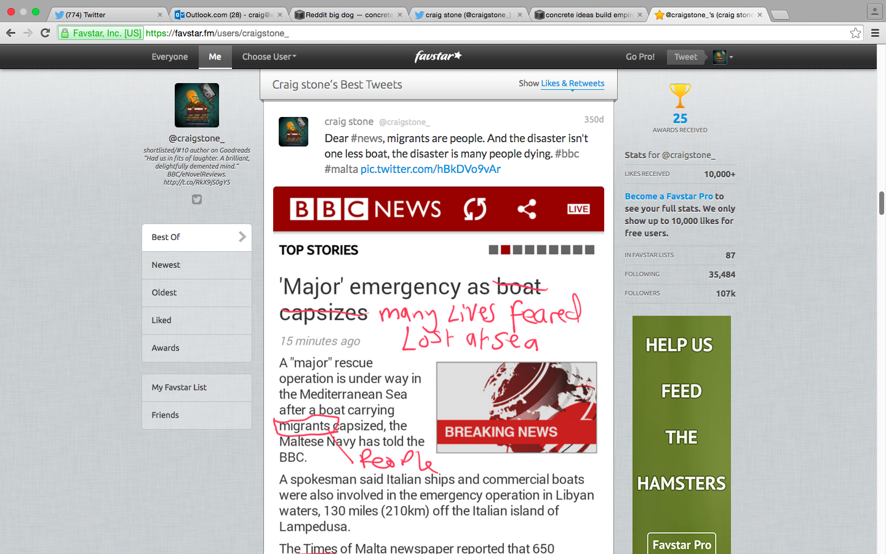Click the tweet author's small avatar

coord(293,132)
